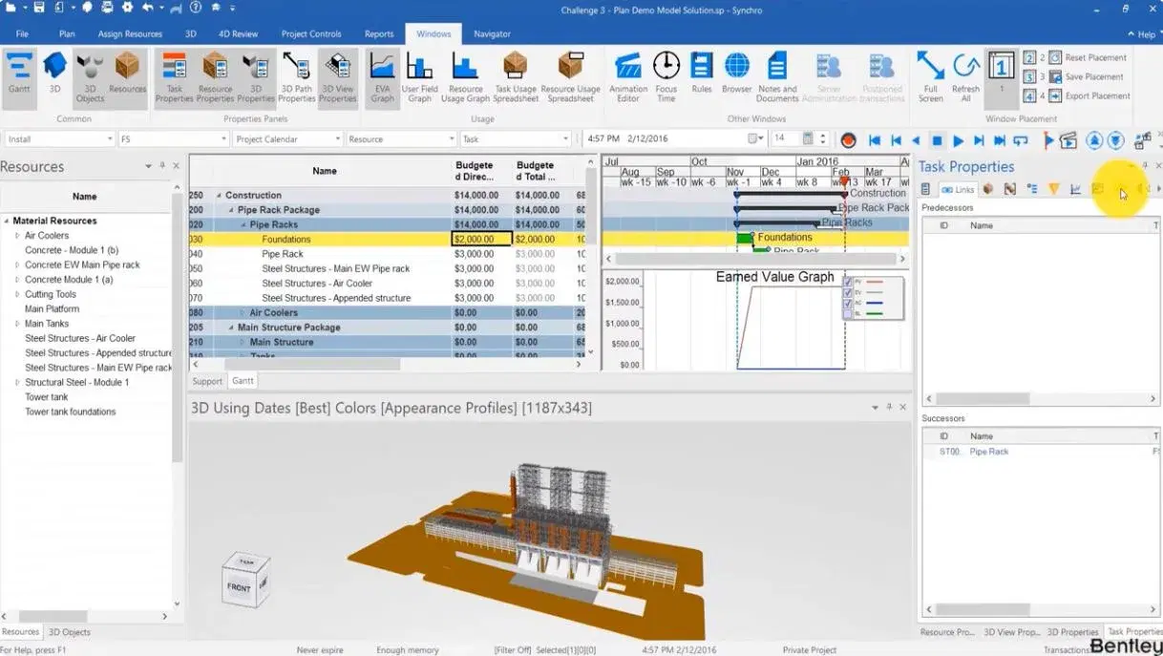Stop the simulation playback

[938, 140]
